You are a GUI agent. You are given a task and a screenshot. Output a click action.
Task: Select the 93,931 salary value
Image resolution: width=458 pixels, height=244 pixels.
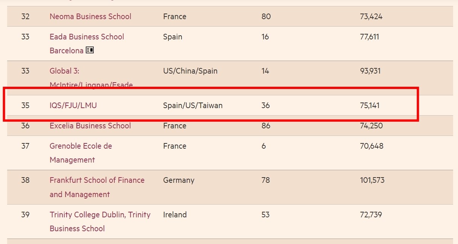pyautogui.click(x=370, y=71)
